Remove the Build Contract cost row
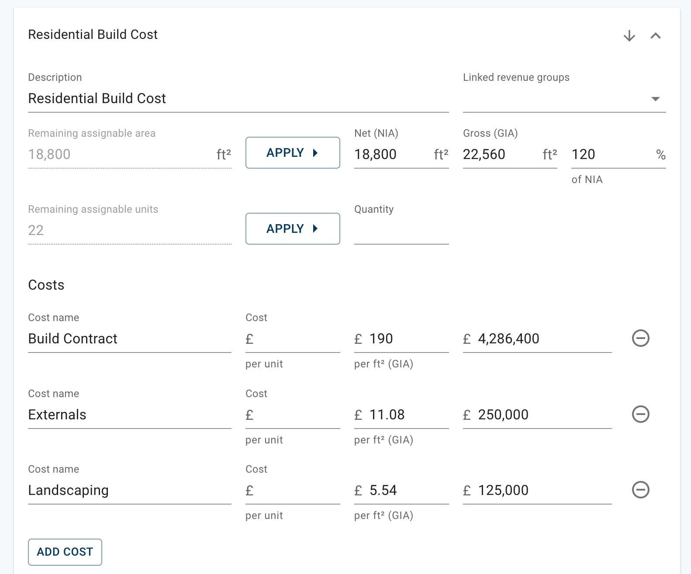 (641, 338)
